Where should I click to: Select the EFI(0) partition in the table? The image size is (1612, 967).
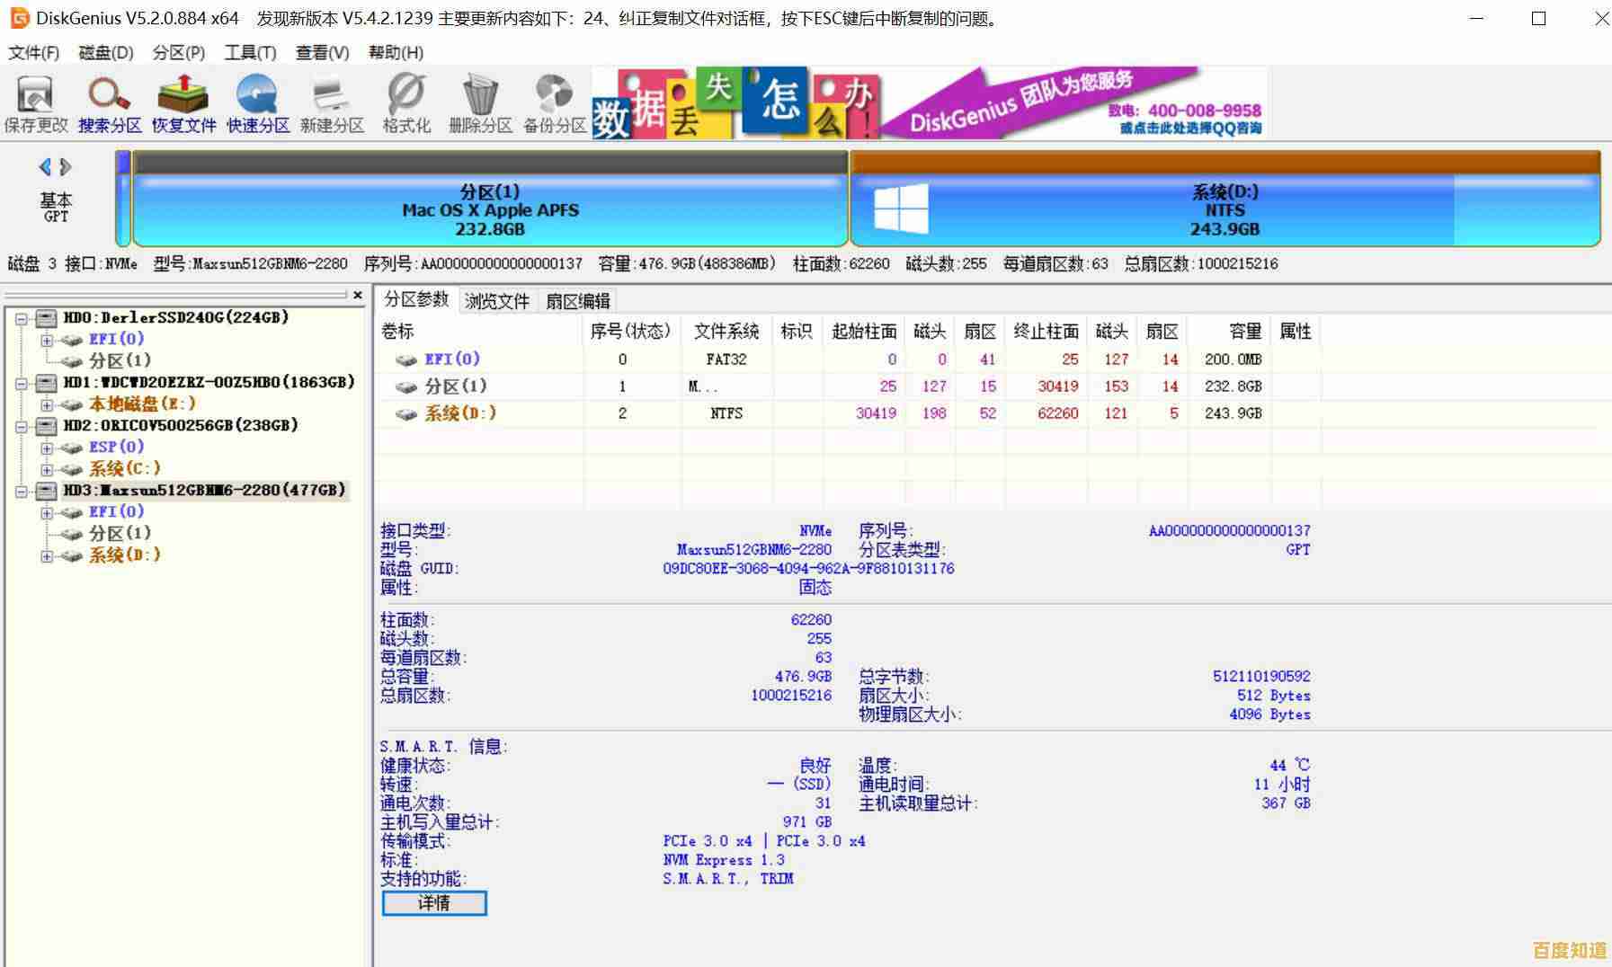point(452,359)
